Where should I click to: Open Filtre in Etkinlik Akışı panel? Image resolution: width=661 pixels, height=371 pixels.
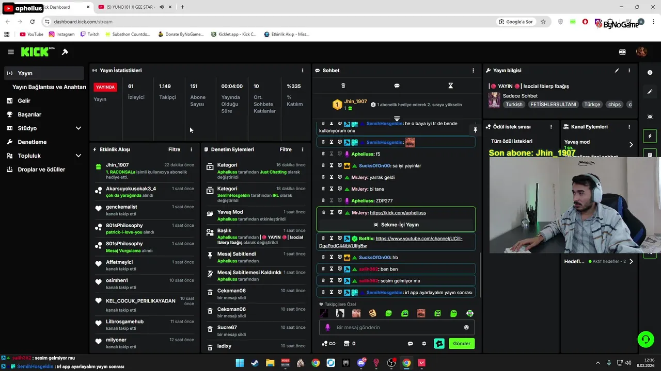pyautogui.click(x=174, y=149)
